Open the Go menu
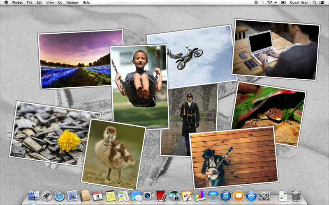This screenshot has height=205, width=329. point(60,2)
